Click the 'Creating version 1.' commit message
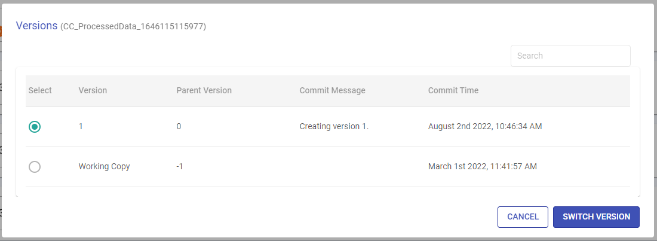Screen dimensions: 657x241 coord(334,126)
